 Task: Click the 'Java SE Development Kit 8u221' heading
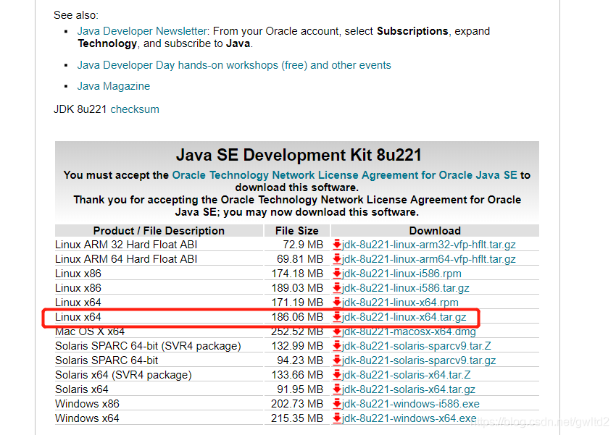[x=299, y=155]
